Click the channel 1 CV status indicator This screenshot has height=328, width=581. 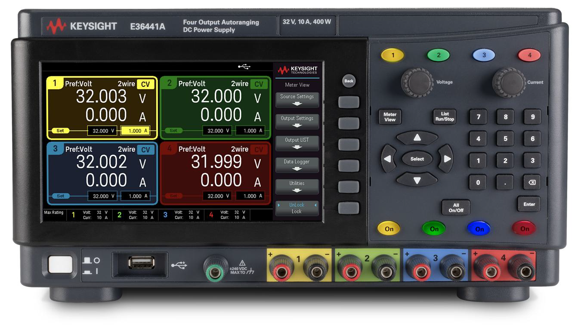point(145,84)
